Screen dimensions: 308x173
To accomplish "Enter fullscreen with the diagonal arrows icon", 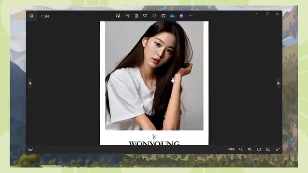I will click(x=278, y=149).
